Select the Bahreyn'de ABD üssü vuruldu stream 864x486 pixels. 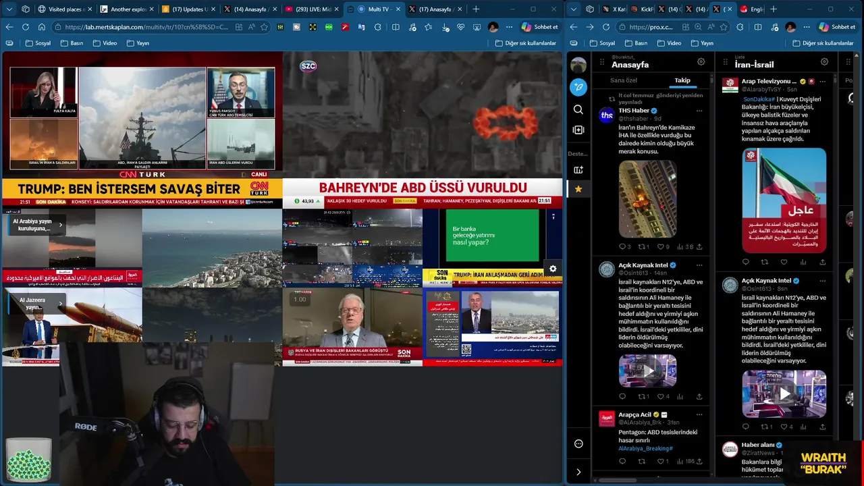click(423, 130)
